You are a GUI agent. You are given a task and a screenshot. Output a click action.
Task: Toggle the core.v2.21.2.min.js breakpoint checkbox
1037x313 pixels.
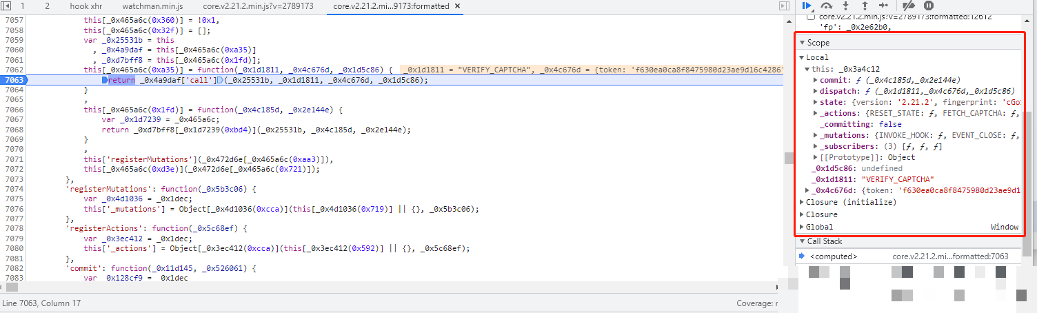pos(810,17)
